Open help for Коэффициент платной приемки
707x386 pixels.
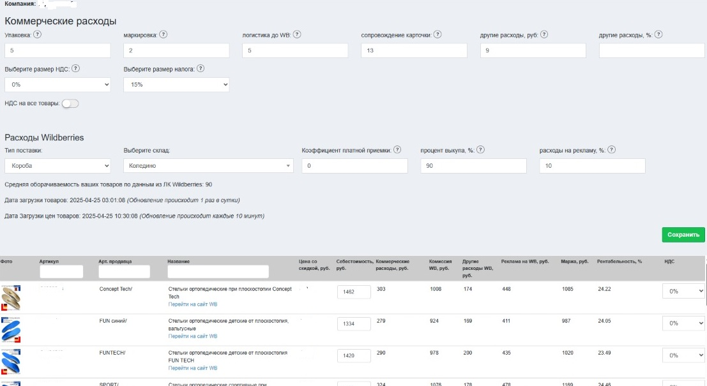point(397,150)
